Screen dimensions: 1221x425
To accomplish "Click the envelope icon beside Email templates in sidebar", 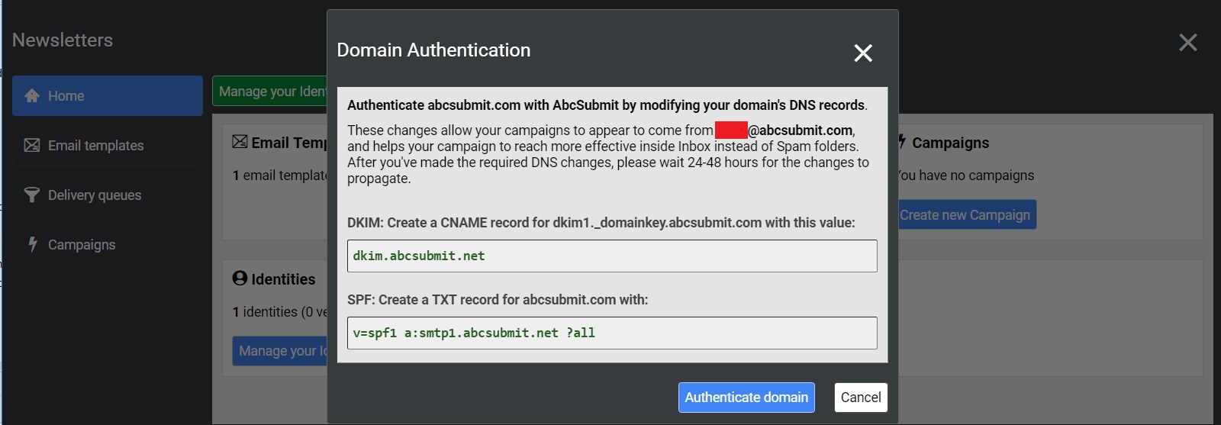I will [32, 146].
